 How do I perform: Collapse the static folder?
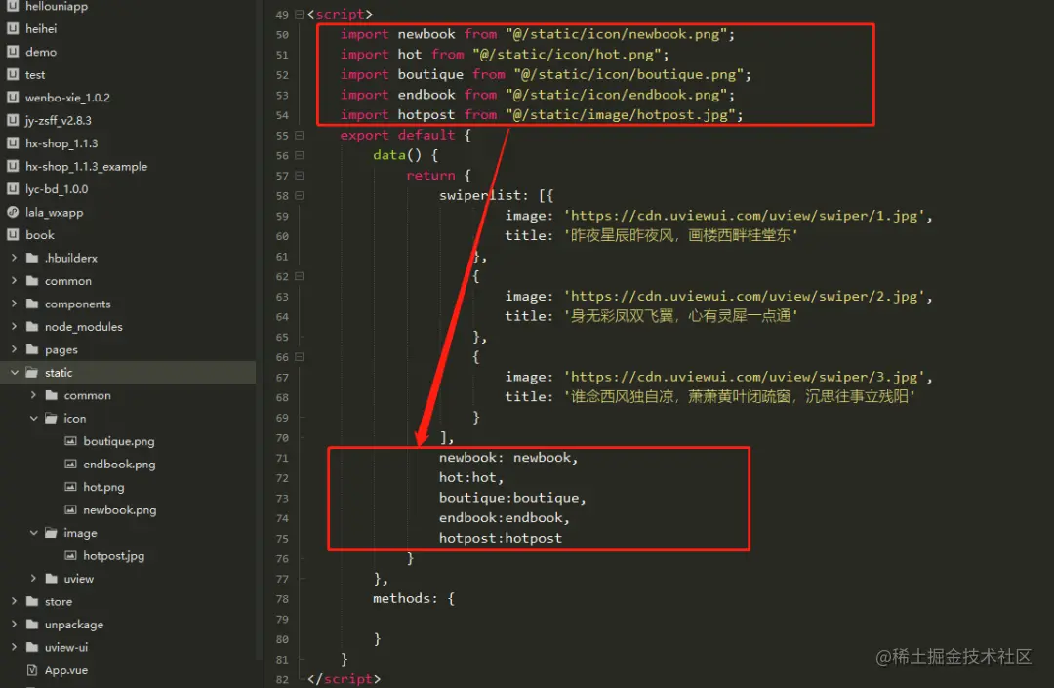[14, 372]
